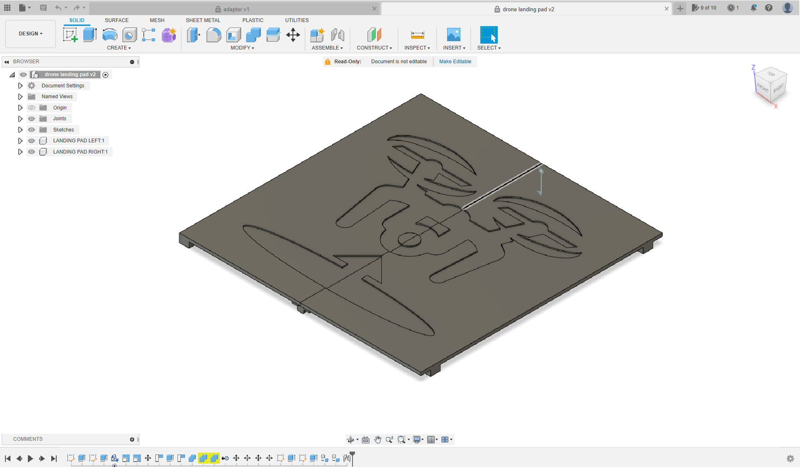The height and width of the screenshot is (467, 800).
Task: Open the Help question mark icon
Action: point(769,8)
